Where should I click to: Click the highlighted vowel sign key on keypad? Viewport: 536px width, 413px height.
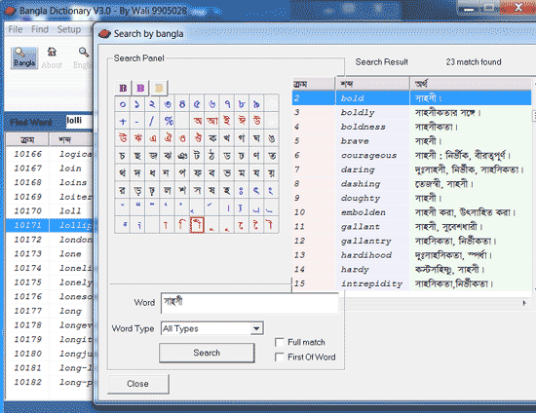pyautogui.click(x=197, y=225)
